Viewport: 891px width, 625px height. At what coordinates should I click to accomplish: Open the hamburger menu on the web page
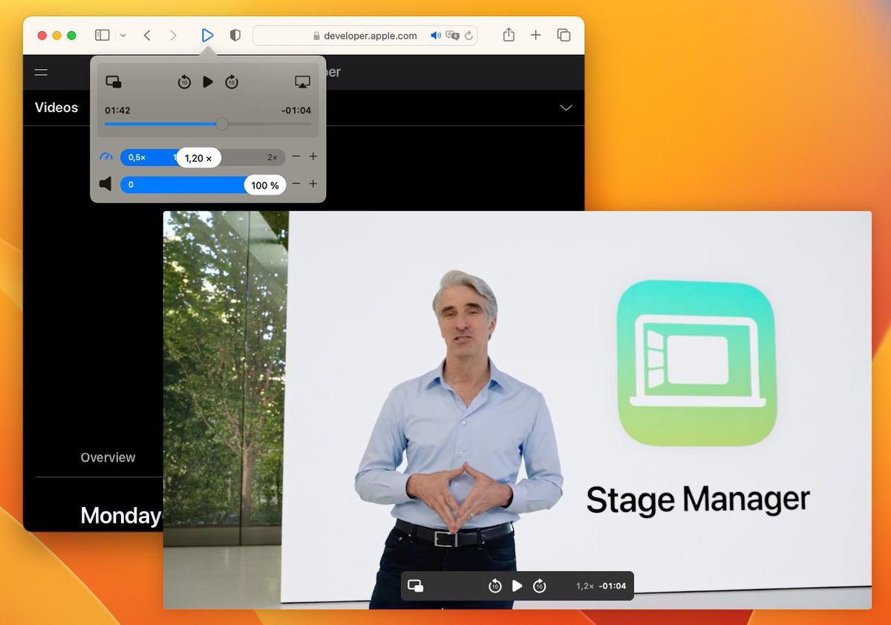pos(41,72)
